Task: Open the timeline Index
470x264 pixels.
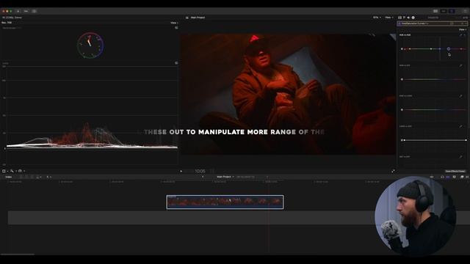Action: pos(9,177)
